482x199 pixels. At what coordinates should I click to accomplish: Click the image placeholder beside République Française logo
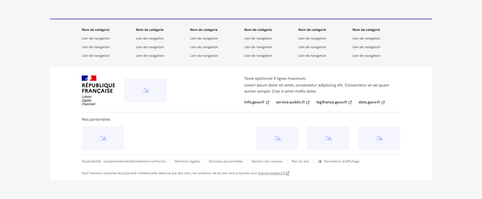pos(145,90)
